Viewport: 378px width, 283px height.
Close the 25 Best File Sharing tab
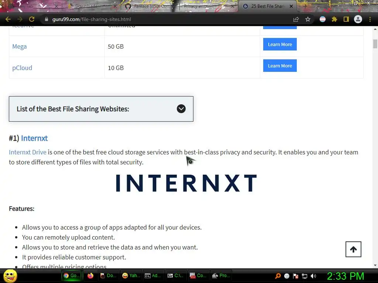pos(291,6)
